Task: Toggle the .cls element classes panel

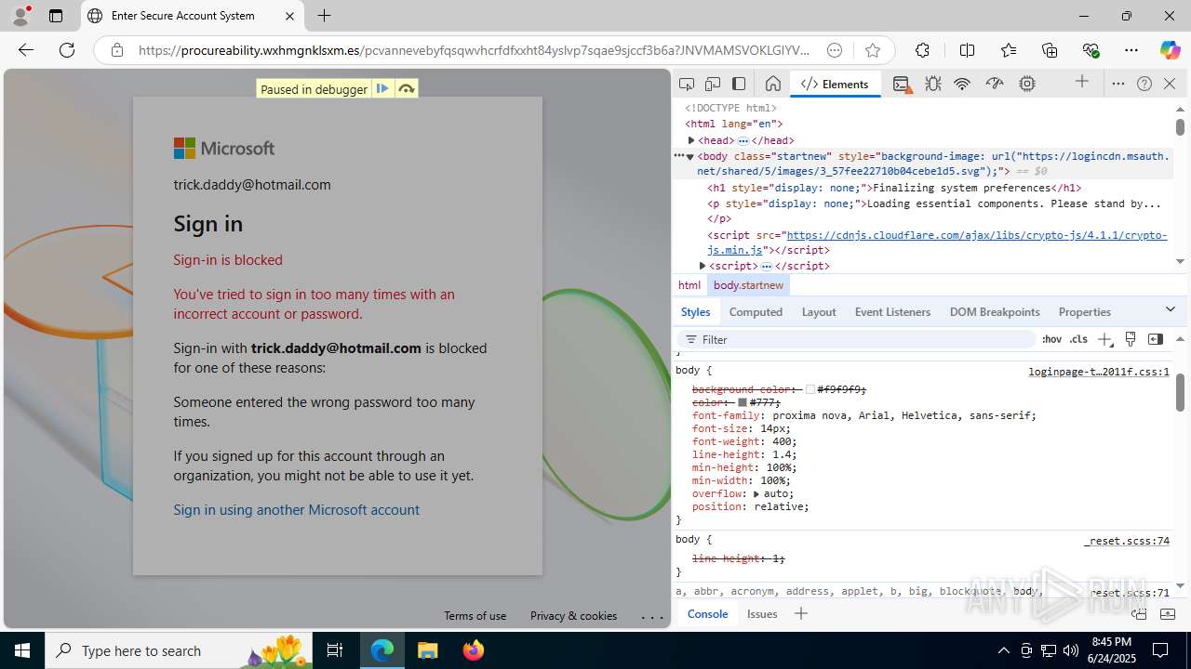Action: coord(1078,339)
